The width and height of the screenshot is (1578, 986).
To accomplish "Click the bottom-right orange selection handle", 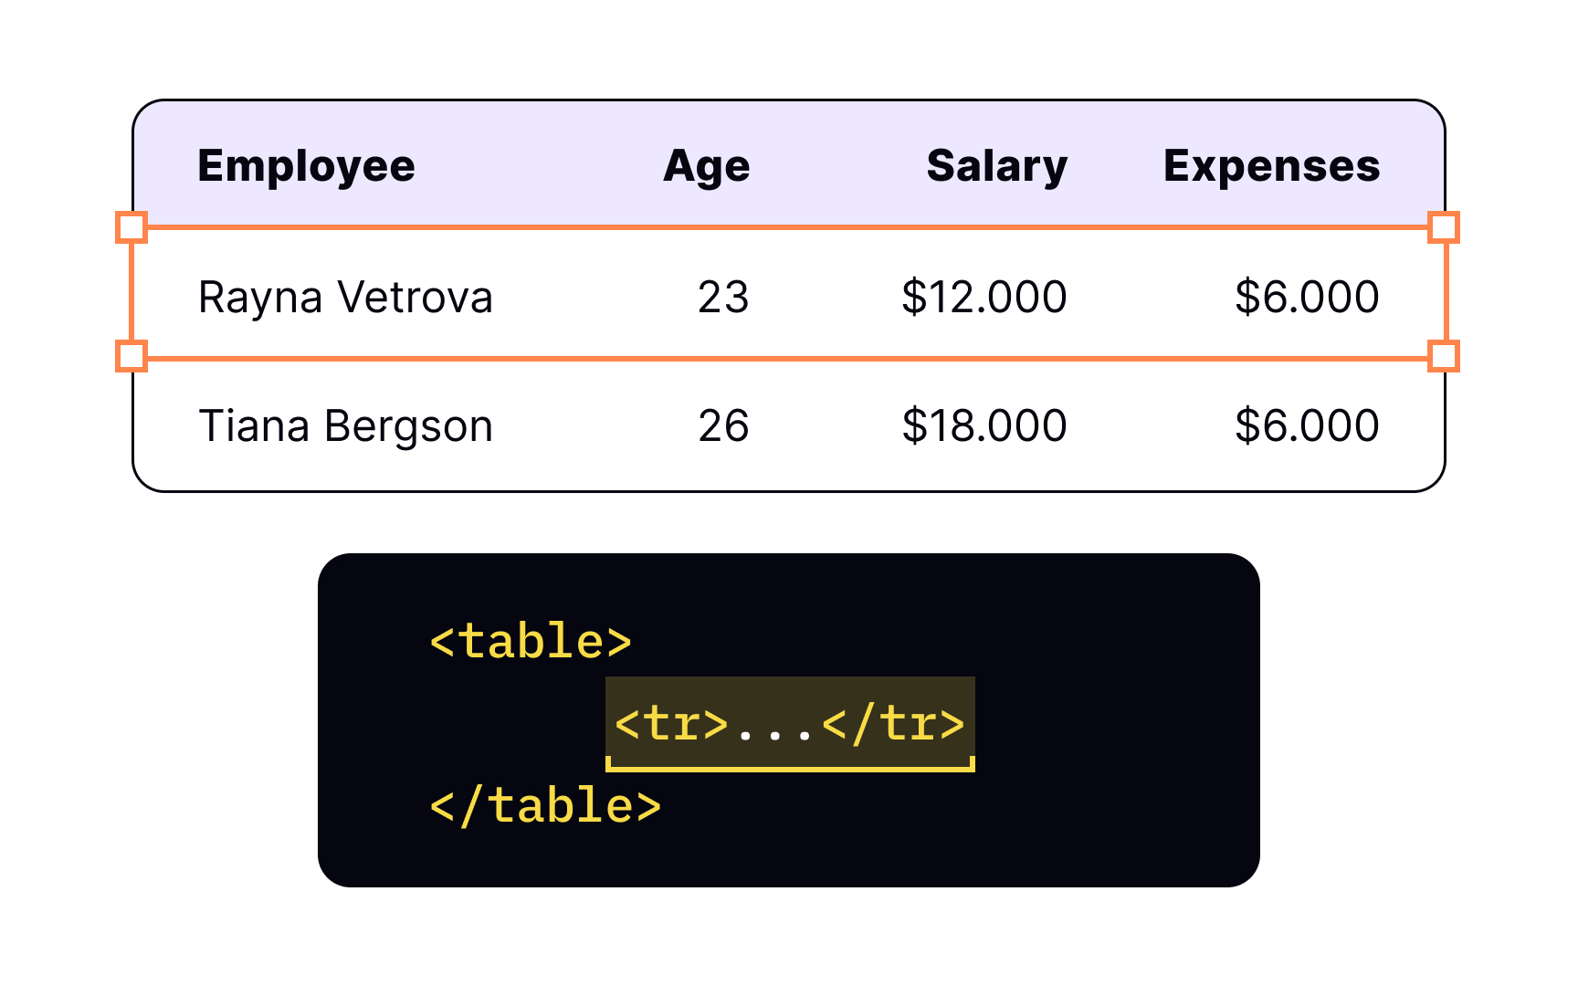I will [1444, 356].
